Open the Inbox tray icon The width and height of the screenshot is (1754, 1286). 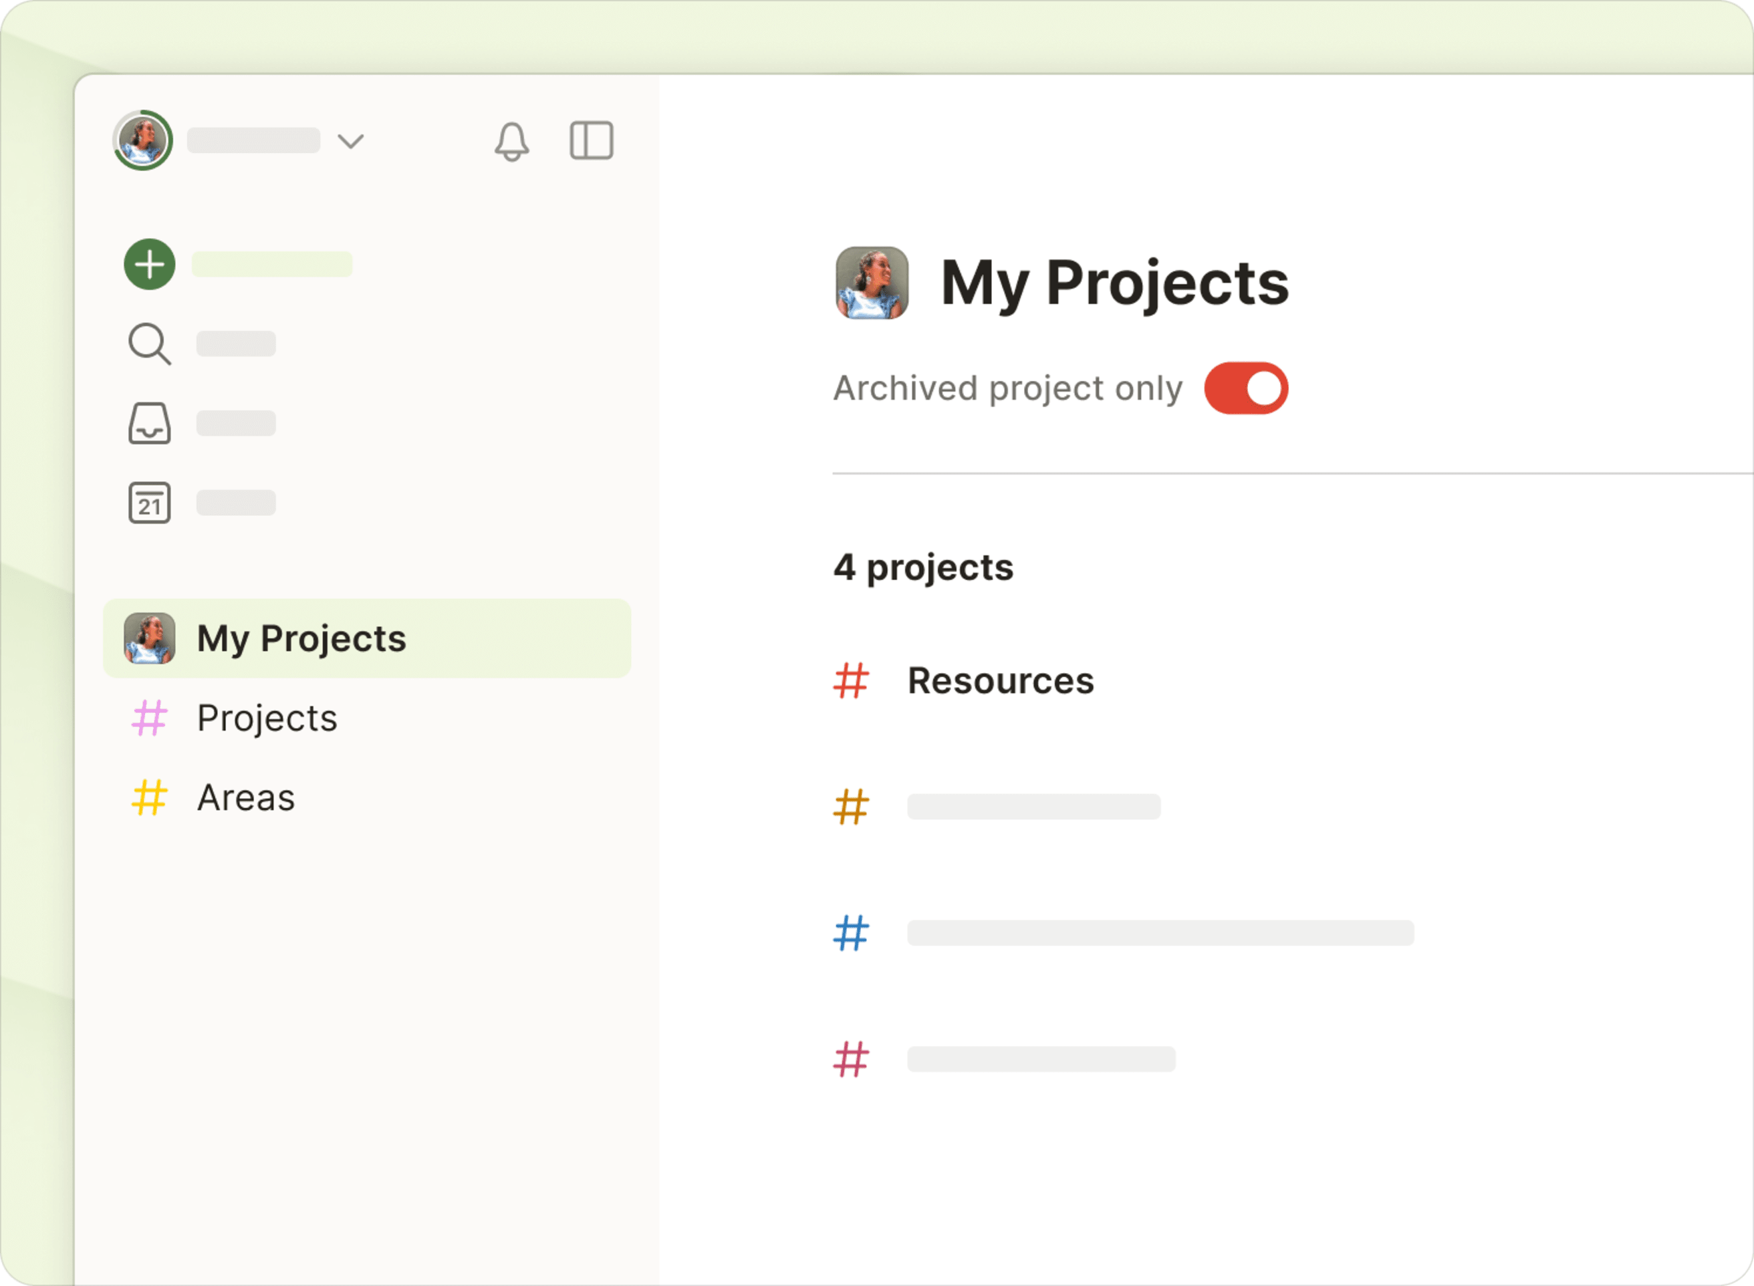148,424
